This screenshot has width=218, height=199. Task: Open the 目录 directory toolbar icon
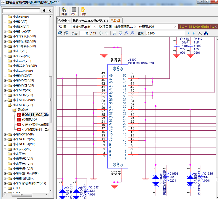[x=64, y=12]
